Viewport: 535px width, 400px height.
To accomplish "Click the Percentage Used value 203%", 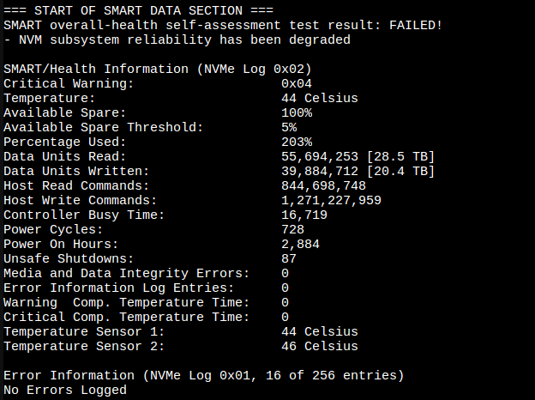I will pyautogui.click(x=297, y=142).
